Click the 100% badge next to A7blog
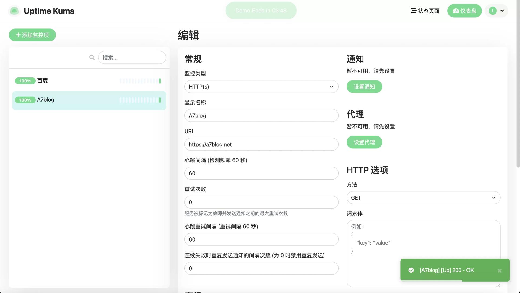Viewport: 520px width, 293px height. pyautogui.click(x=25, y=100)
